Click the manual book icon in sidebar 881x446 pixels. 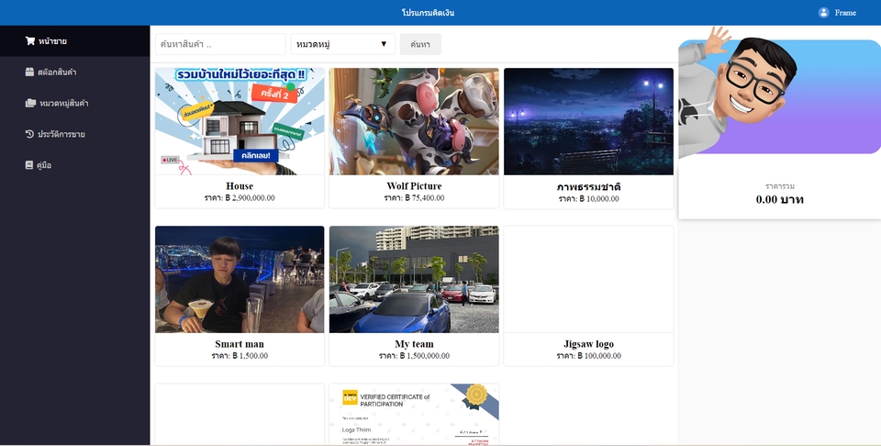(29, 165)
